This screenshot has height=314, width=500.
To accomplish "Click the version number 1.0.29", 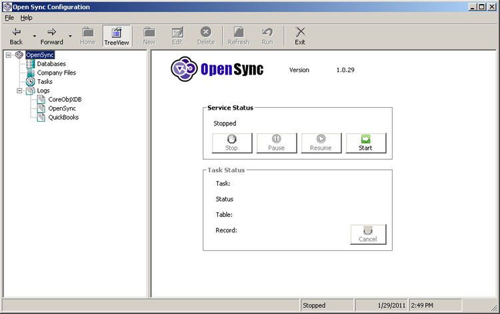I will pyautogui.click(x=345, y=70).
